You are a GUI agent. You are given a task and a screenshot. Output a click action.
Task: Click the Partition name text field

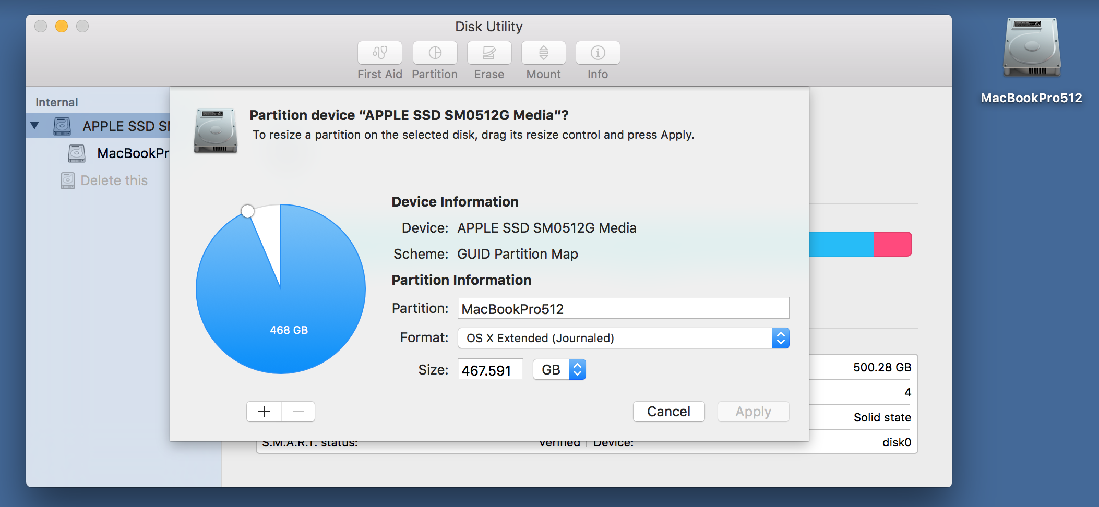623,308
